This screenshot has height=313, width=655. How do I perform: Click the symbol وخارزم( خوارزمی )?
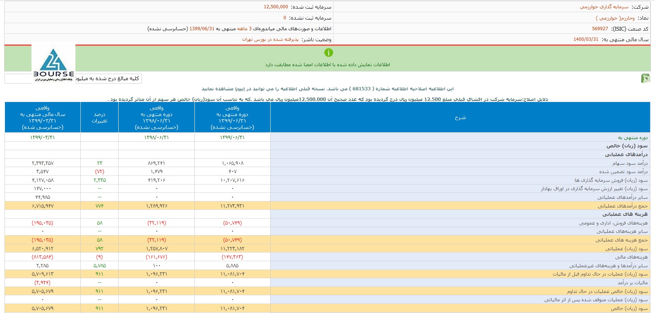pyautogui.click(x=615, y=18)
